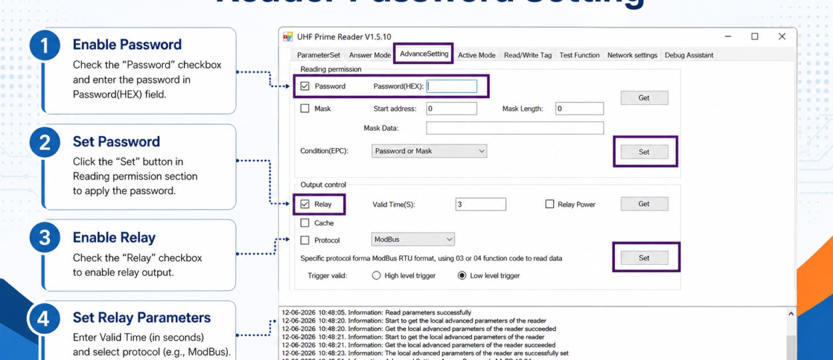Toggle the Password checkbox
The image size is (833, 360).
305,86
